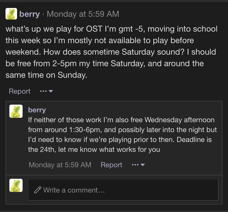Open the three-dot options under the main post
228x212 pixels.
pos(43,91)
